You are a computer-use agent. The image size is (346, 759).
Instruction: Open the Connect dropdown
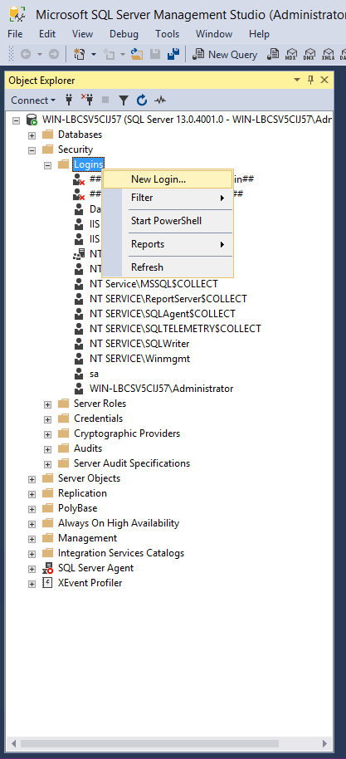[x=33, y=100]
